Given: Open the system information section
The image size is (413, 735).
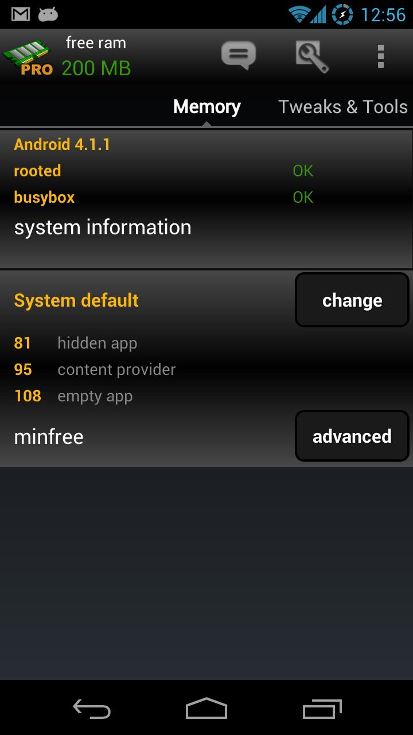Looking at the screenshot, I should coord(103,227).
